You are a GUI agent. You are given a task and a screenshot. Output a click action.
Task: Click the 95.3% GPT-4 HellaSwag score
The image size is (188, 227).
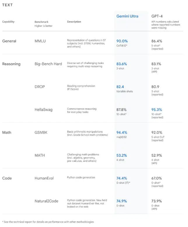[157, 109]
